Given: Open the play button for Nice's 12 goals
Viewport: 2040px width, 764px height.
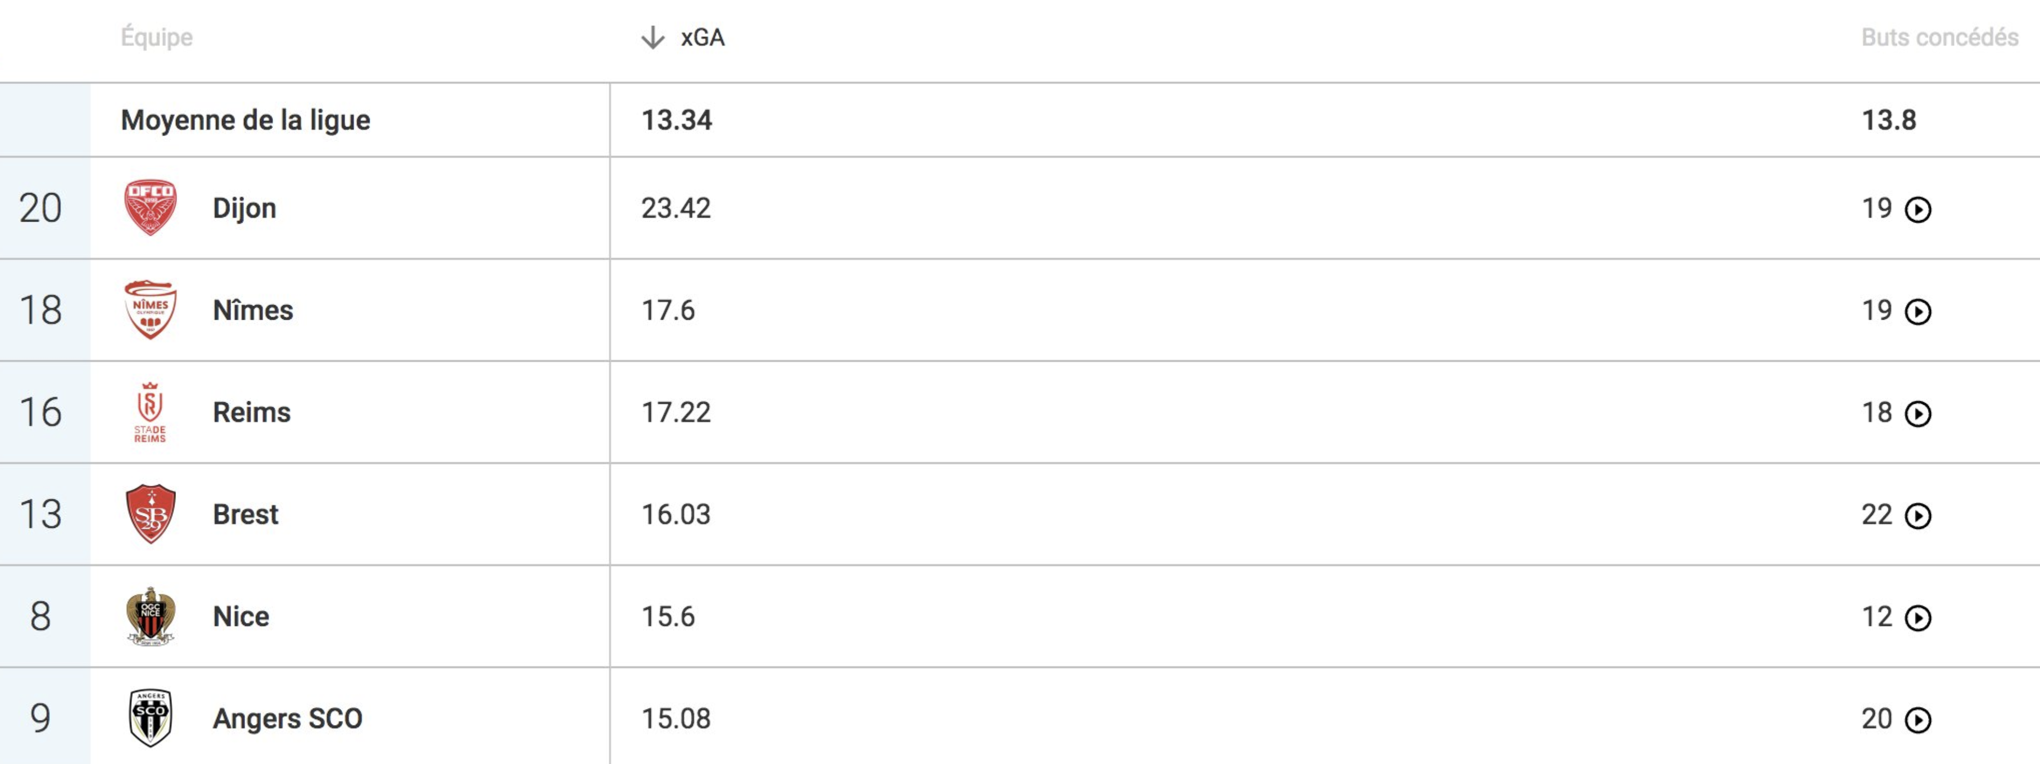Looking at the screenshot, I should 1917,618.
